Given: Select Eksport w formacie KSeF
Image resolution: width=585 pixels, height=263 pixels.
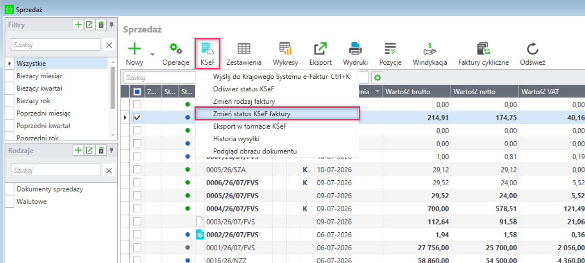Looking at the screenshot, I should tap(277, 126).
